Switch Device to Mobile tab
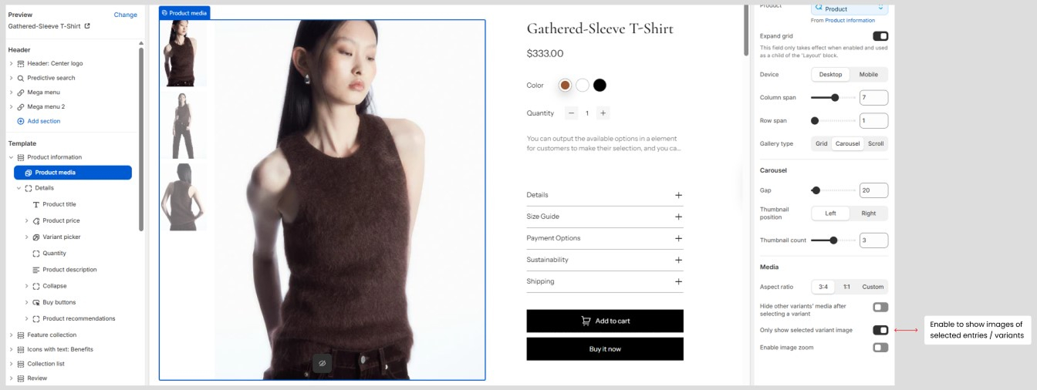 click(869, 75)
